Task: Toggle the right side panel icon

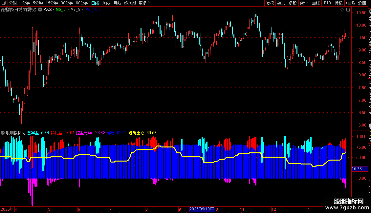Action: pyautogui.click(x=348, y=10)
